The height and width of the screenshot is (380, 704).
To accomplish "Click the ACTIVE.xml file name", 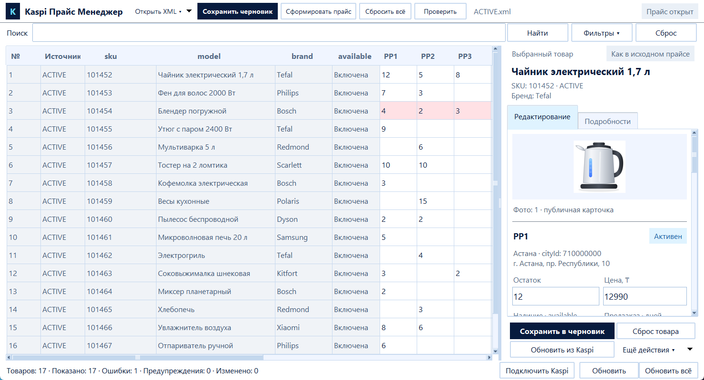I will point(492,12).
